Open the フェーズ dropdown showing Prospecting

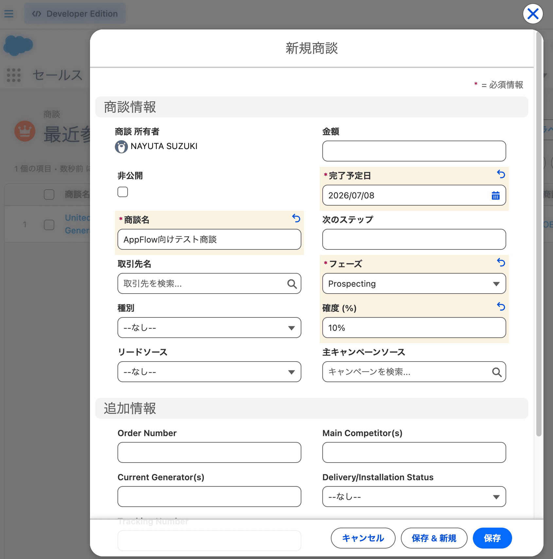pyautogui.click(x=414, y=283)
